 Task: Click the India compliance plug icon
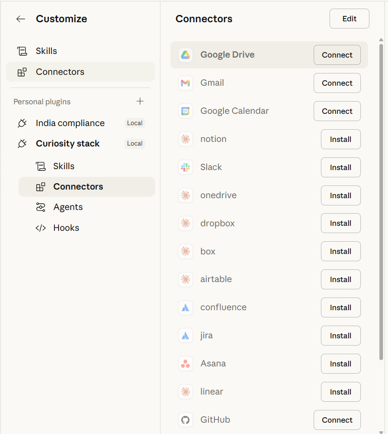[22, 123]
